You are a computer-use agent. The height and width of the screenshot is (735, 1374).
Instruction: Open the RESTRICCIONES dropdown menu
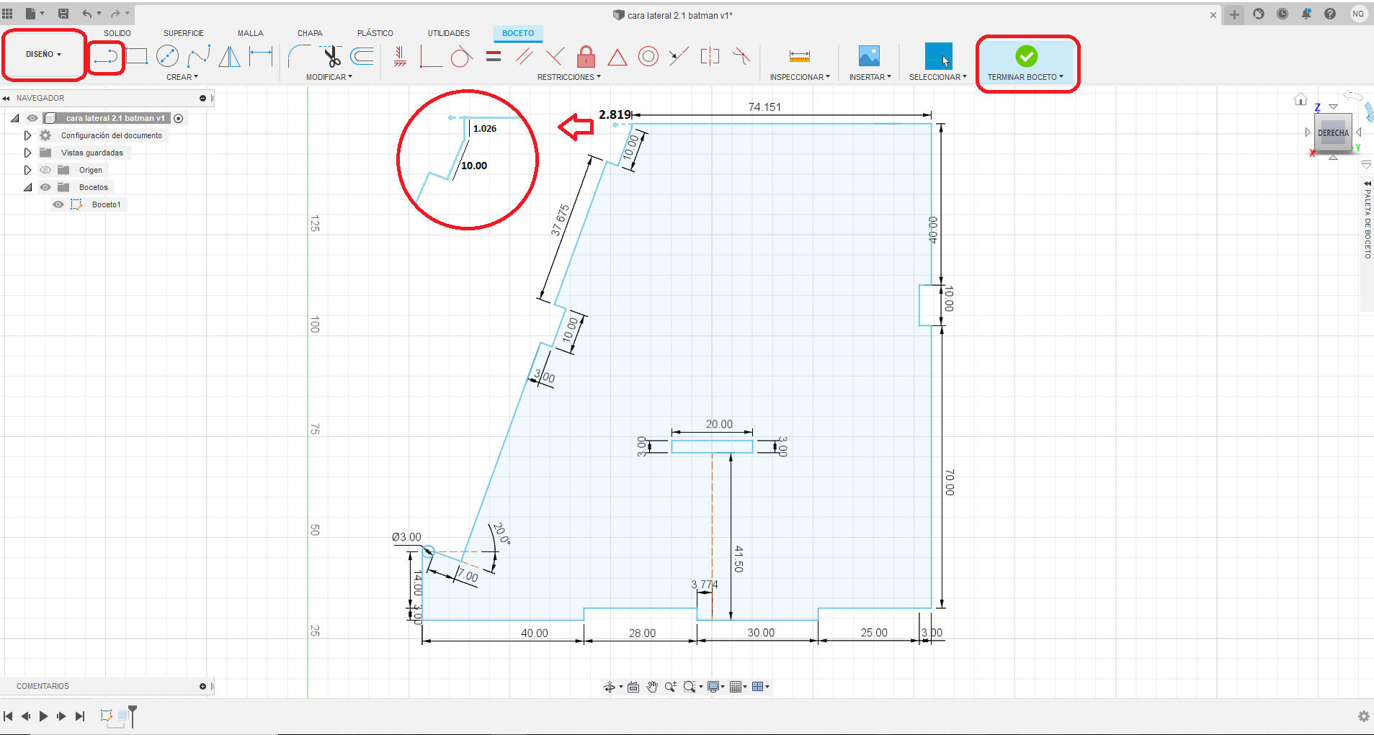point(569,77)
